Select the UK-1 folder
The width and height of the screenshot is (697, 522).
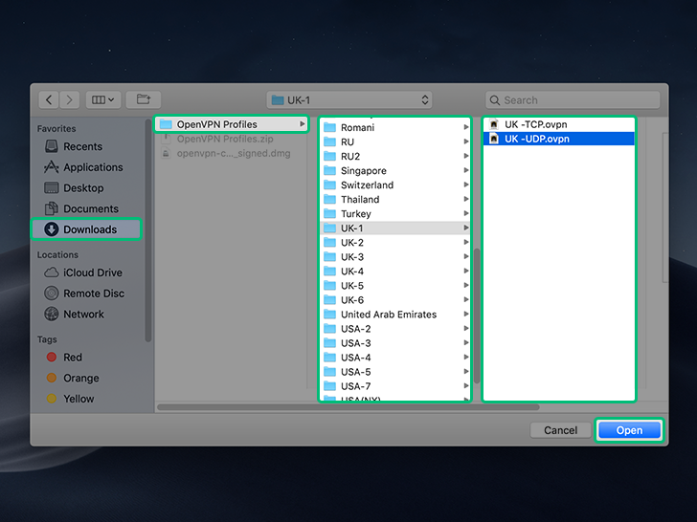394,228
